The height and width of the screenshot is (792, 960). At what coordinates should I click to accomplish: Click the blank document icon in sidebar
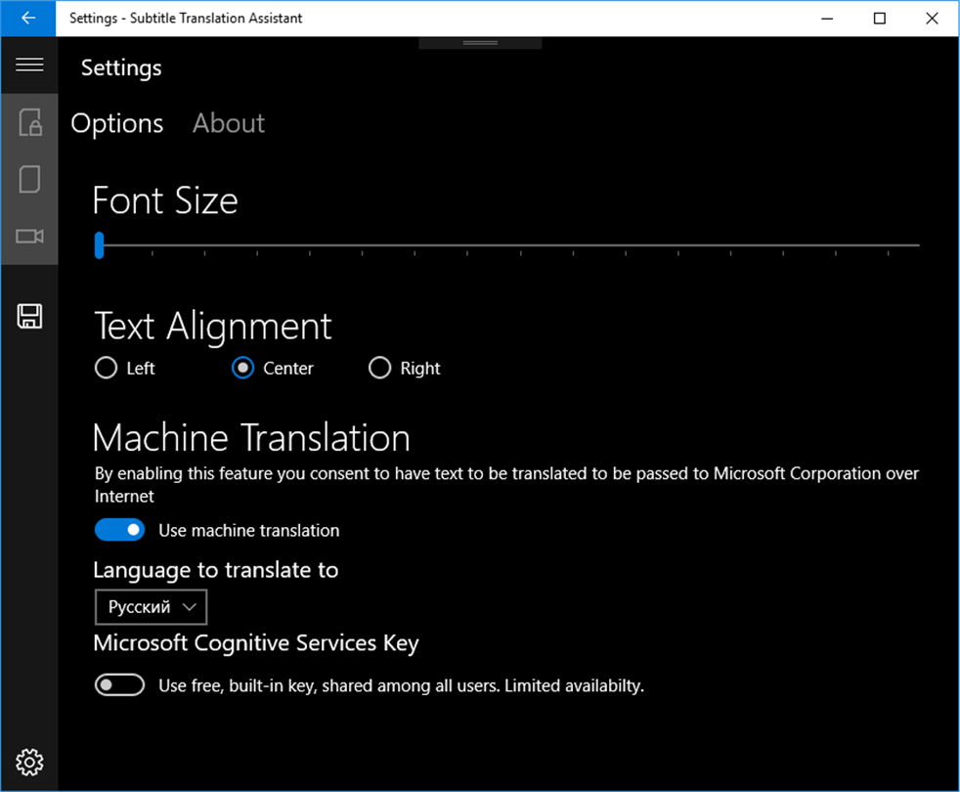pyautogui.click(x=29, y=180)
